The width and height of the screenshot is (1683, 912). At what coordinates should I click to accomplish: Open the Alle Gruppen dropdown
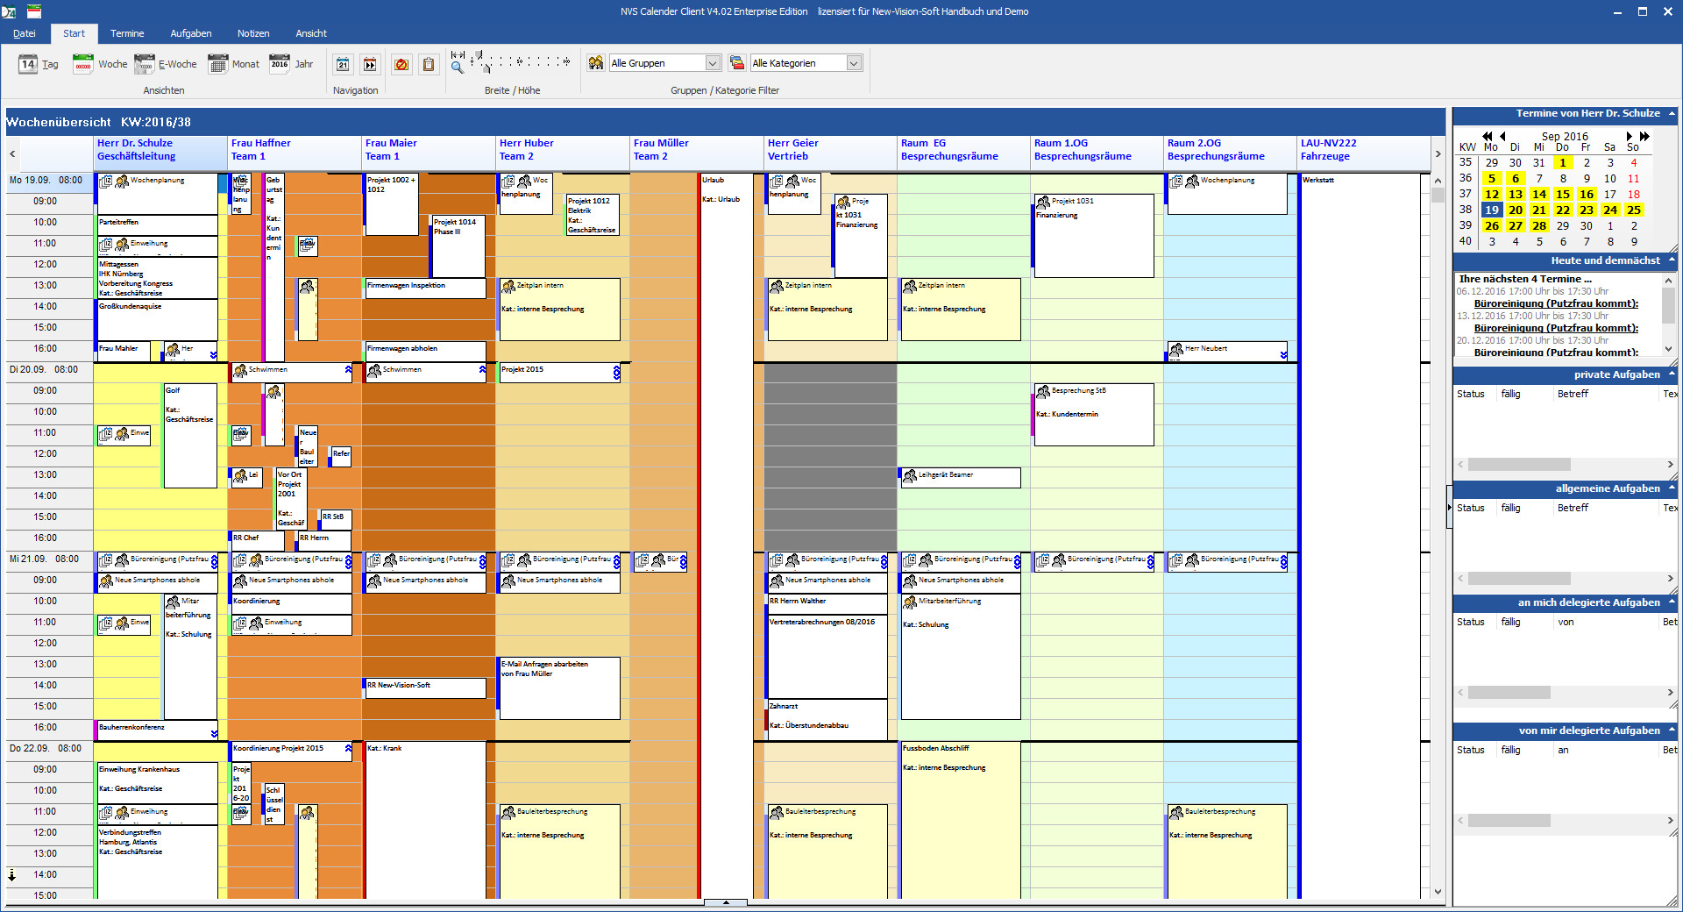click(713, 63)
